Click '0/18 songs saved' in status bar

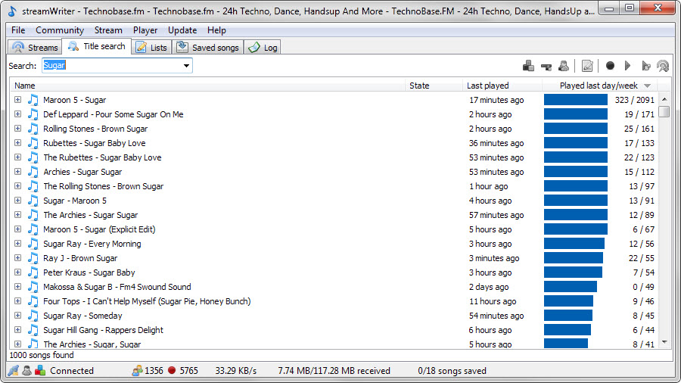coord(452,370)
